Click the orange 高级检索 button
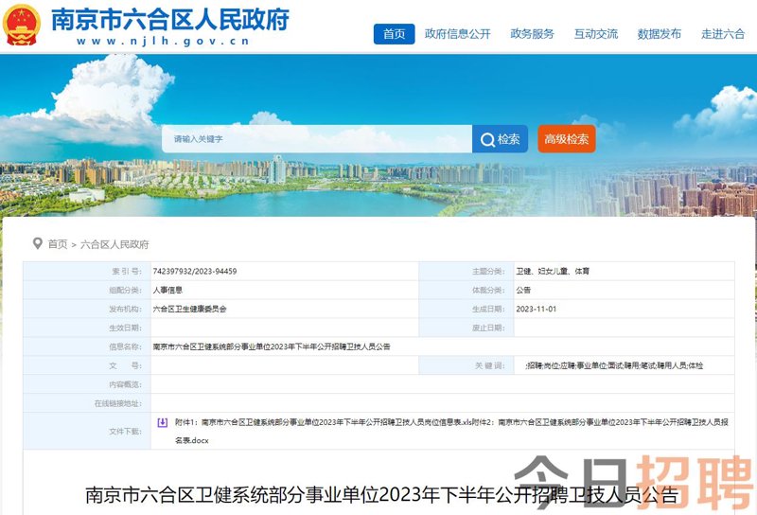757x515 pixels. tap(566, 138)
